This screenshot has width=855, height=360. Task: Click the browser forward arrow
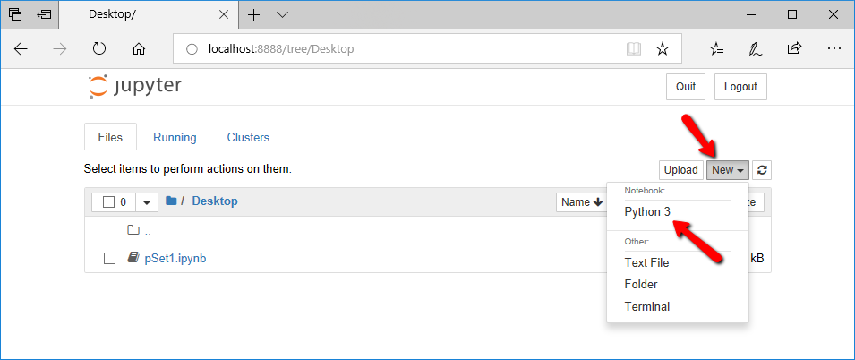point(60,49)
